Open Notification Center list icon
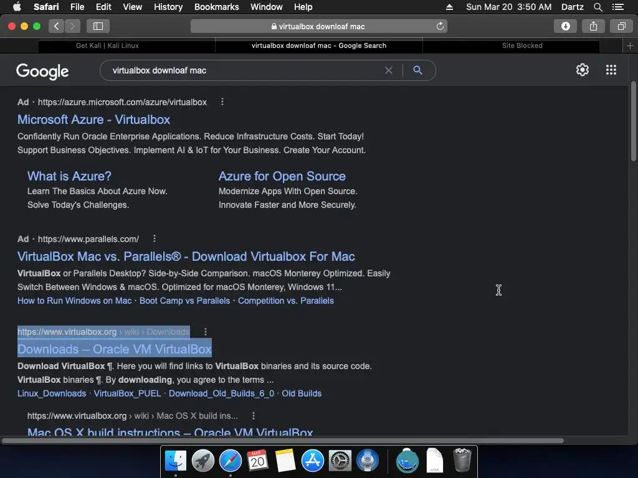The width and height of the screenshot is (638, 478). (x=617, y=7)
